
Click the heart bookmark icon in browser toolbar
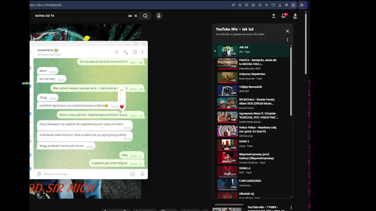coord(273,5)
